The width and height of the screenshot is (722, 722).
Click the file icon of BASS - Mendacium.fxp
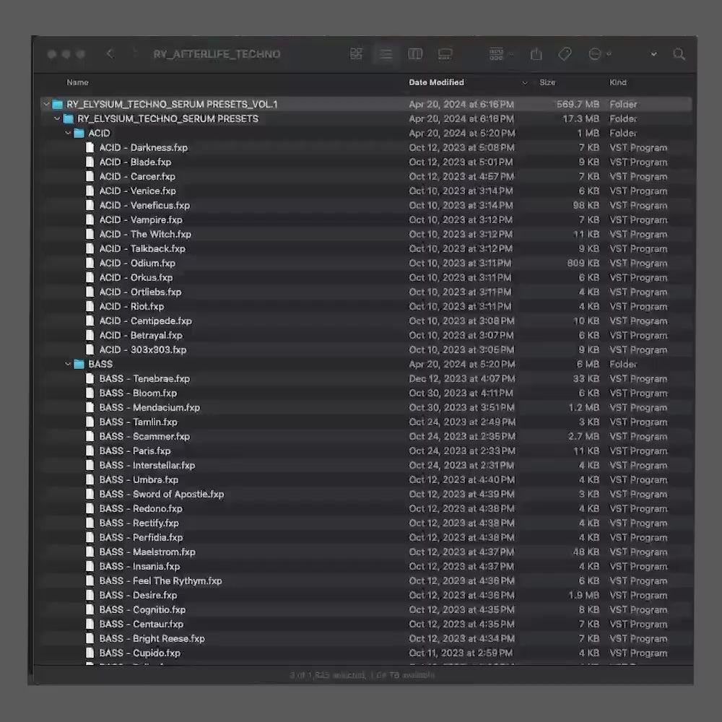[x=90, y=407]
